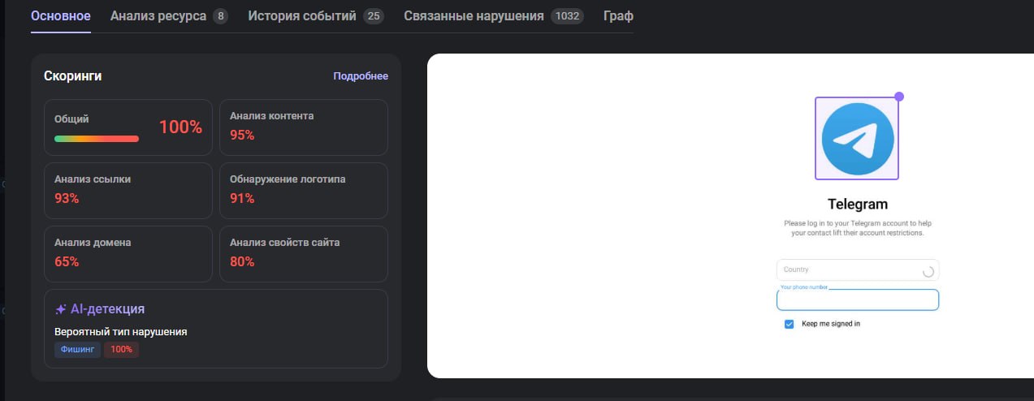Viewport: 1034px width, 401px height.
Task: Click the Keep me signed in label
Action: [831, 324]
